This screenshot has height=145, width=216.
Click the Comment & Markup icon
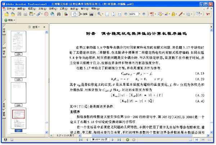point(160,14)
